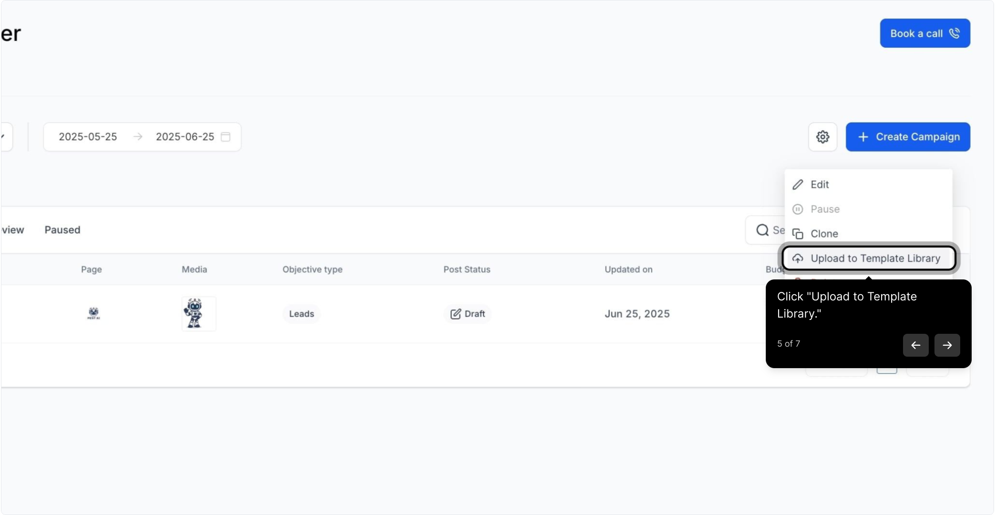Click the "5 of 7" step counter

tap(788, 344)
